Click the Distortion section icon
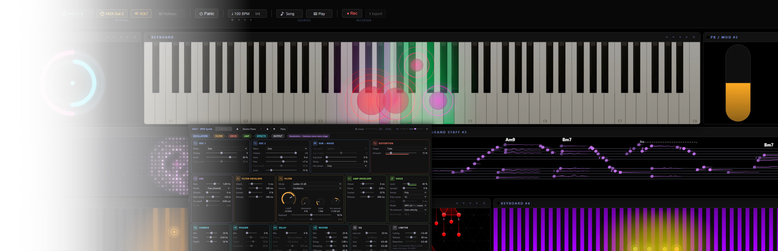This screenshot has width=778, height=251. 375,143
